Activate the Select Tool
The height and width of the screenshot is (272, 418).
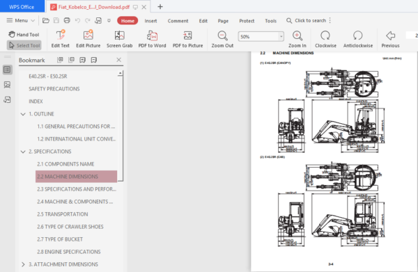coord(24,45)
